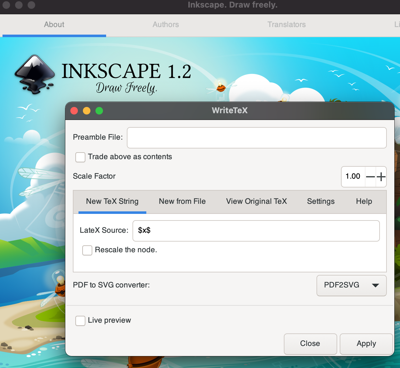Open the PDF2SVG converter dropdown
Image resolution: width=400 pixels, height=368 pixels.
(x=351, y=286)
